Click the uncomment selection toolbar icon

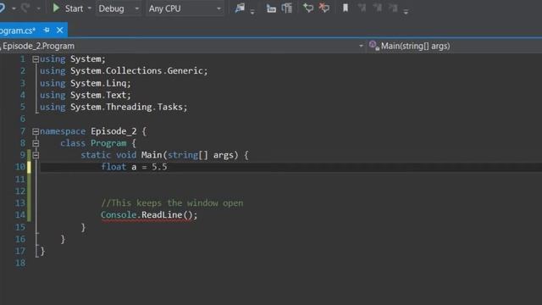click(324, 8)
